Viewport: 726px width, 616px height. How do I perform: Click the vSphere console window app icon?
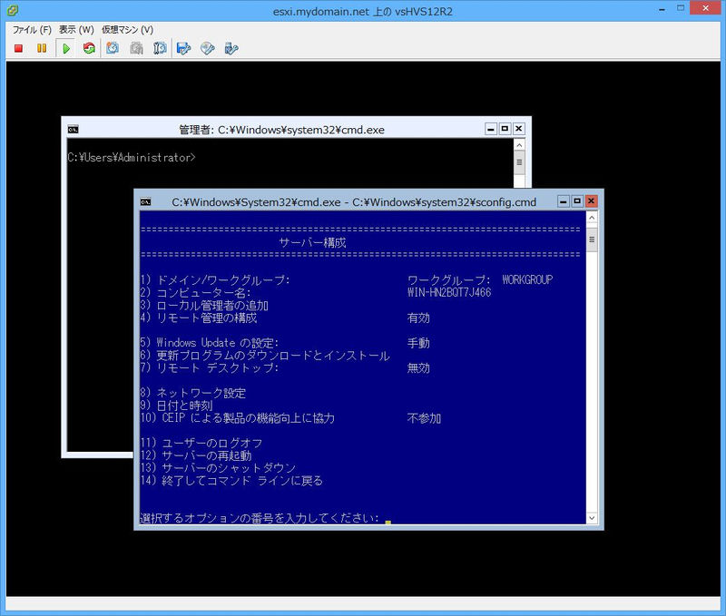pos(13,11)
